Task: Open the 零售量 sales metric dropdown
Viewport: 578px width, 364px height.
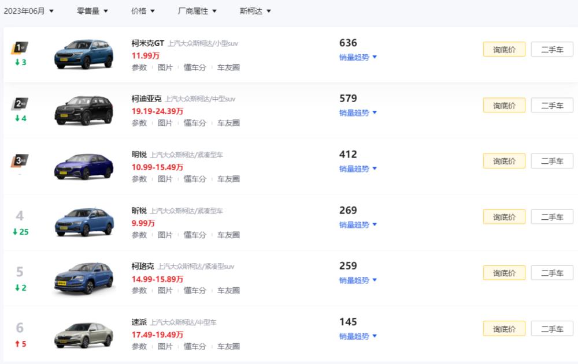Action: (x=90, y=10)
